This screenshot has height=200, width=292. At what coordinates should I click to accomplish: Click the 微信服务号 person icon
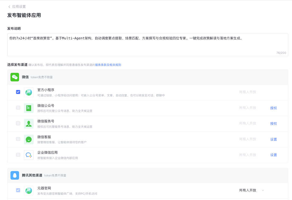click(29, 124)
